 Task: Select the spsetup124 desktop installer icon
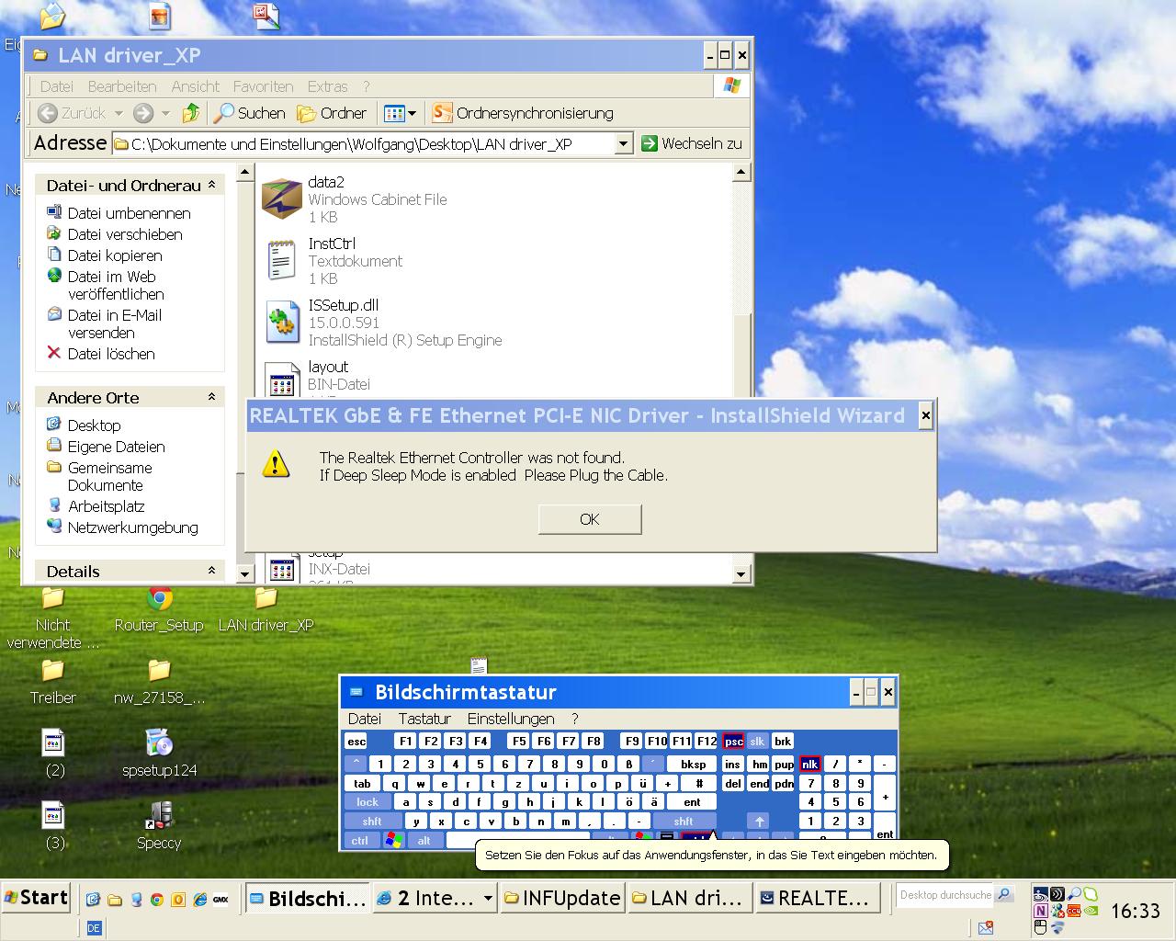click(x=159, y=753)
